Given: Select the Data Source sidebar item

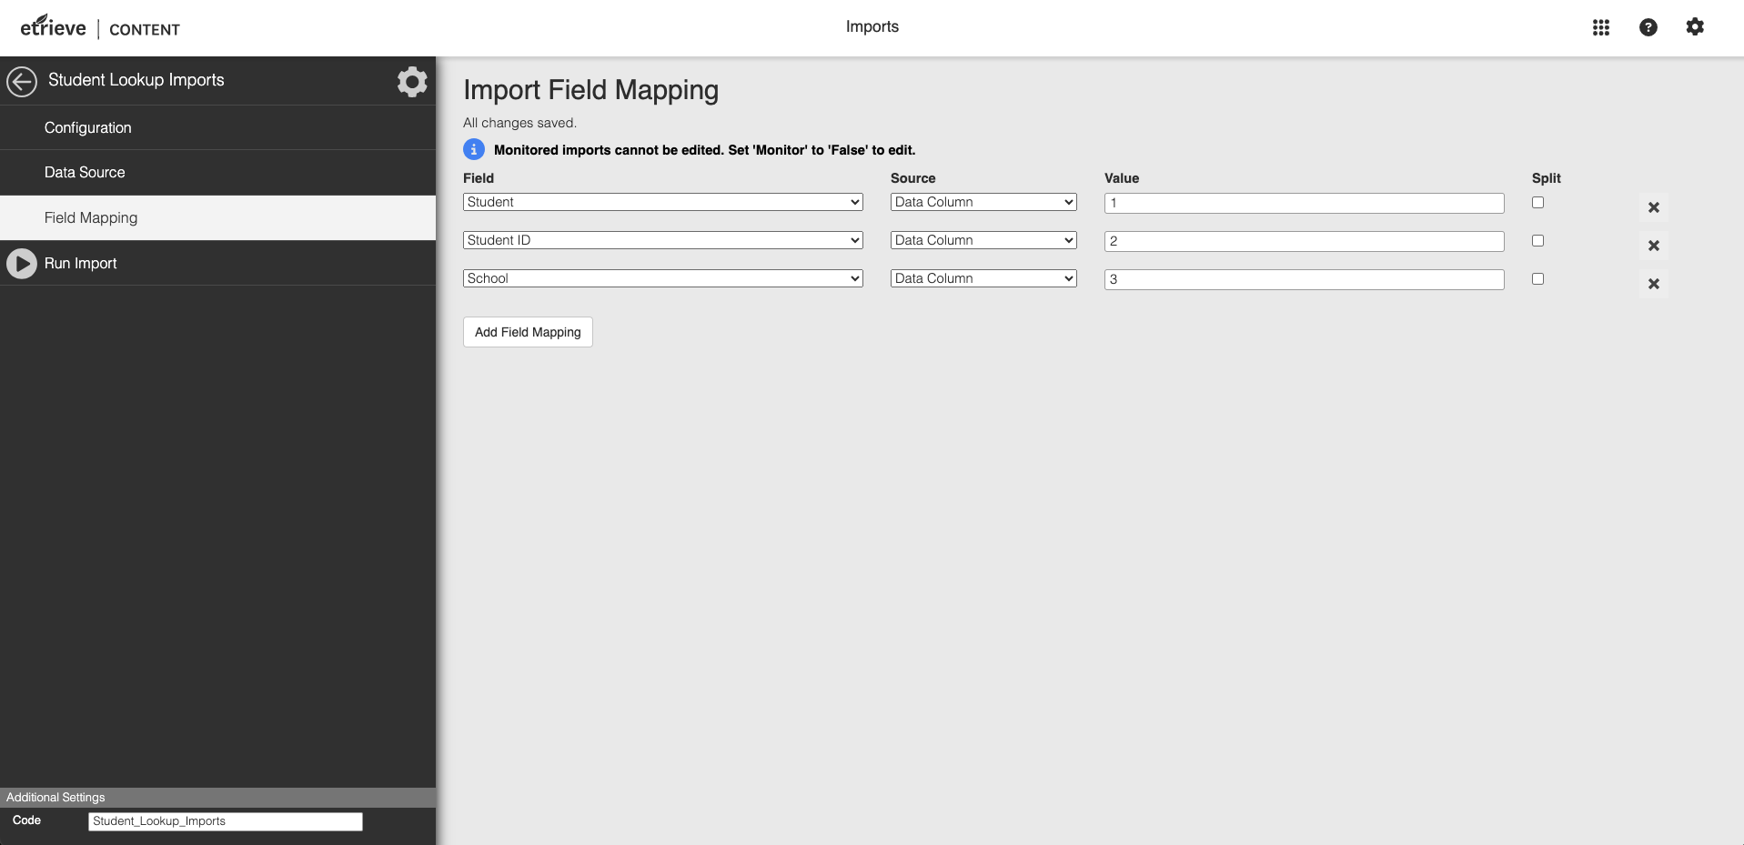Looking at the screenshot, I should [x=85, y=172].
